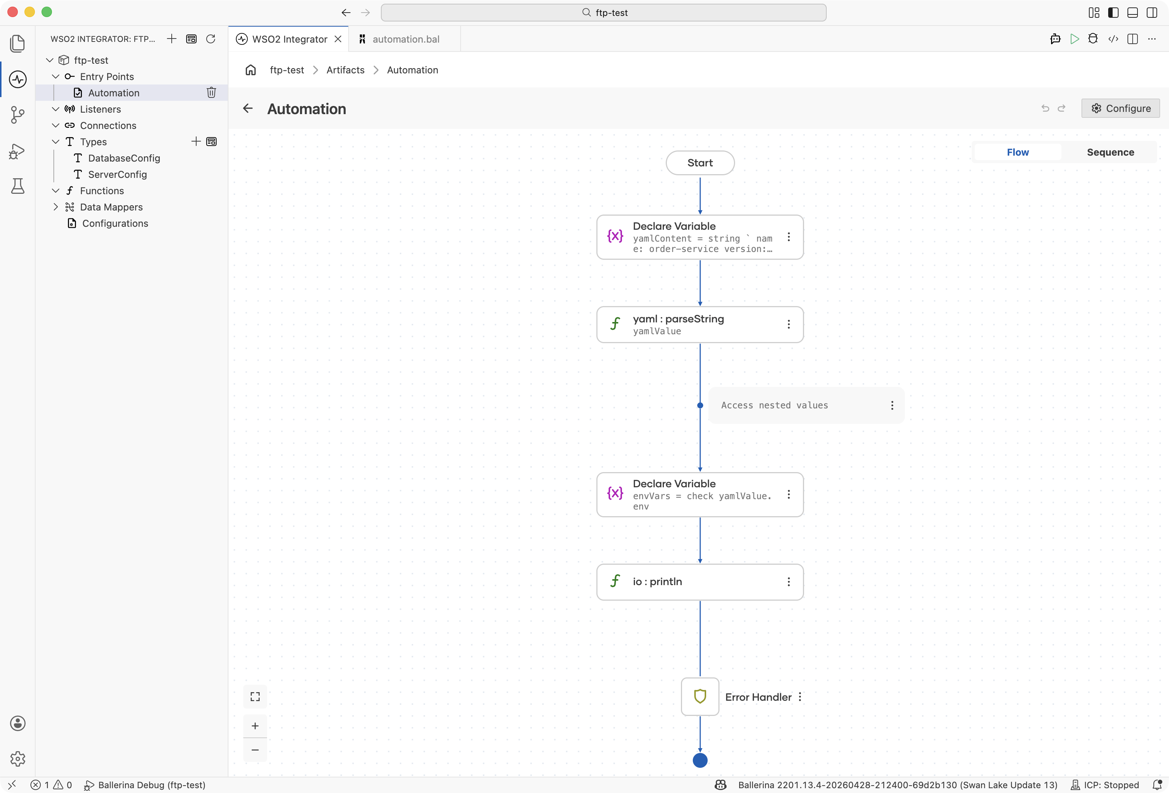The image size is (1169, 793).
Task: Go to Artifacts in the breadcrumb
Action: [x=345, y=70]
